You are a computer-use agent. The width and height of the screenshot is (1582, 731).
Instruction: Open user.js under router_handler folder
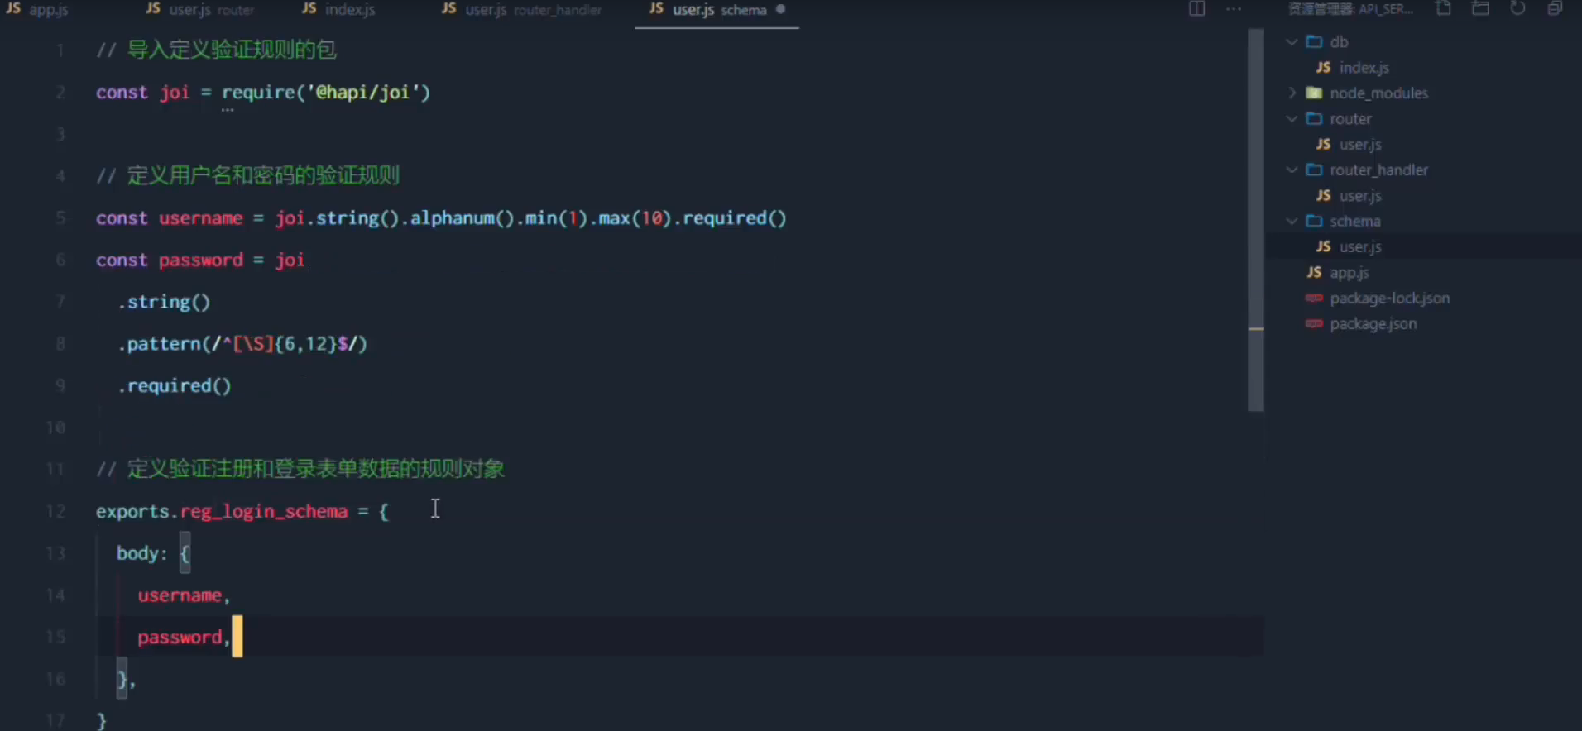(x=1360, y=195)
